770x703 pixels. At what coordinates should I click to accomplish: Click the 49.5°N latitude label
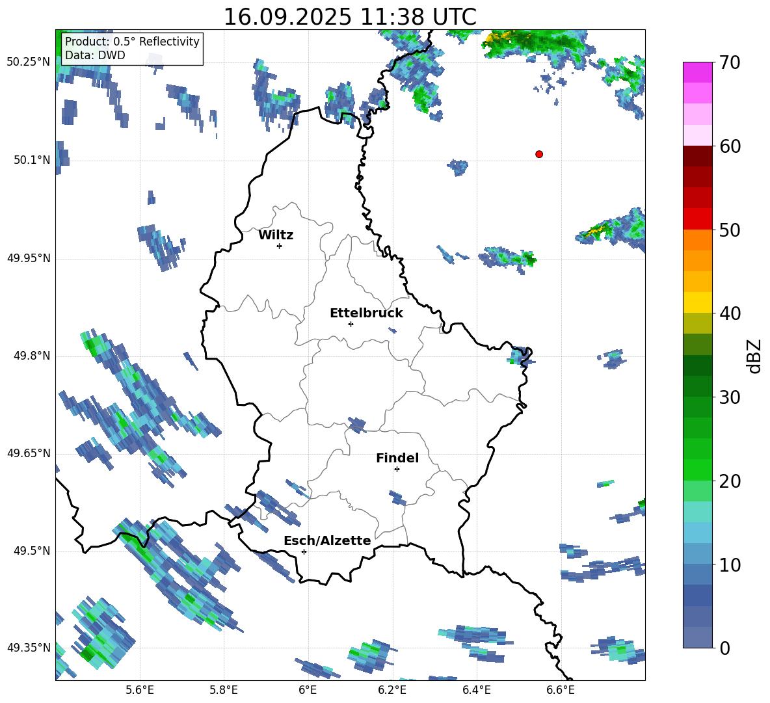(x=32, y=551)
